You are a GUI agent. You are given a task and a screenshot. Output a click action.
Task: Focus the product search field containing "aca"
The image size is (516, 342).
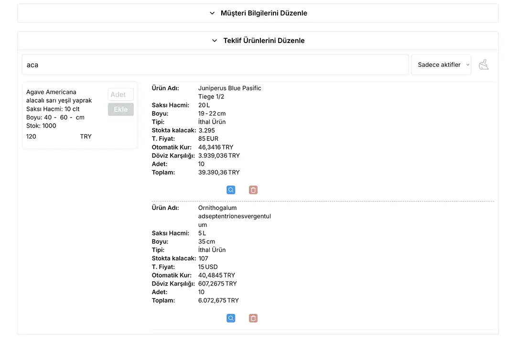215,65
